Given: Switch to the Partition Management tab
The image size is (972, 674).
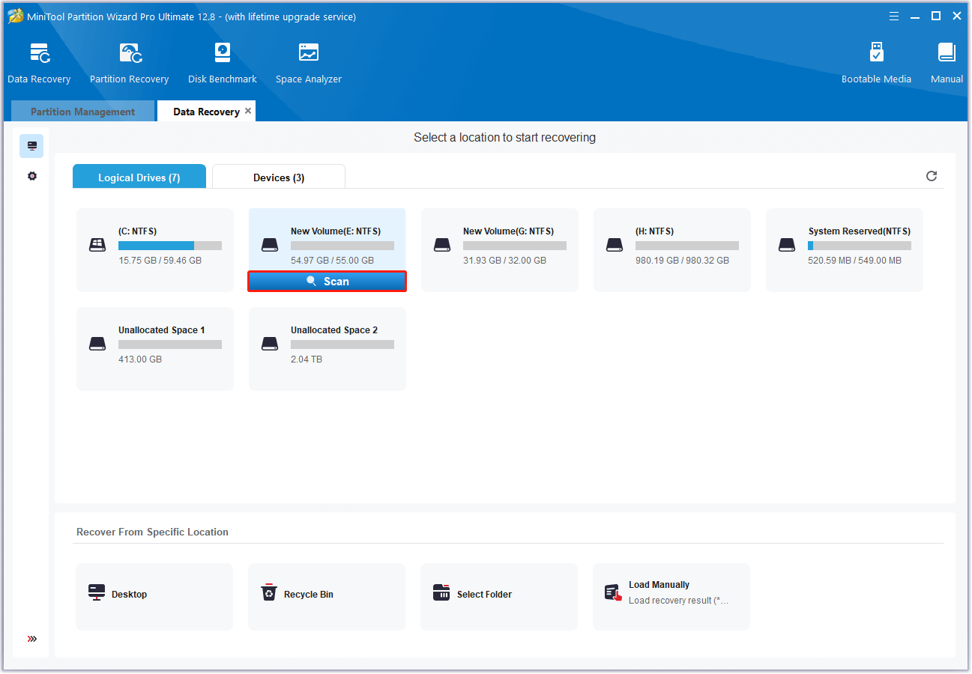Looking at the screenshot, I should point(82,112).
